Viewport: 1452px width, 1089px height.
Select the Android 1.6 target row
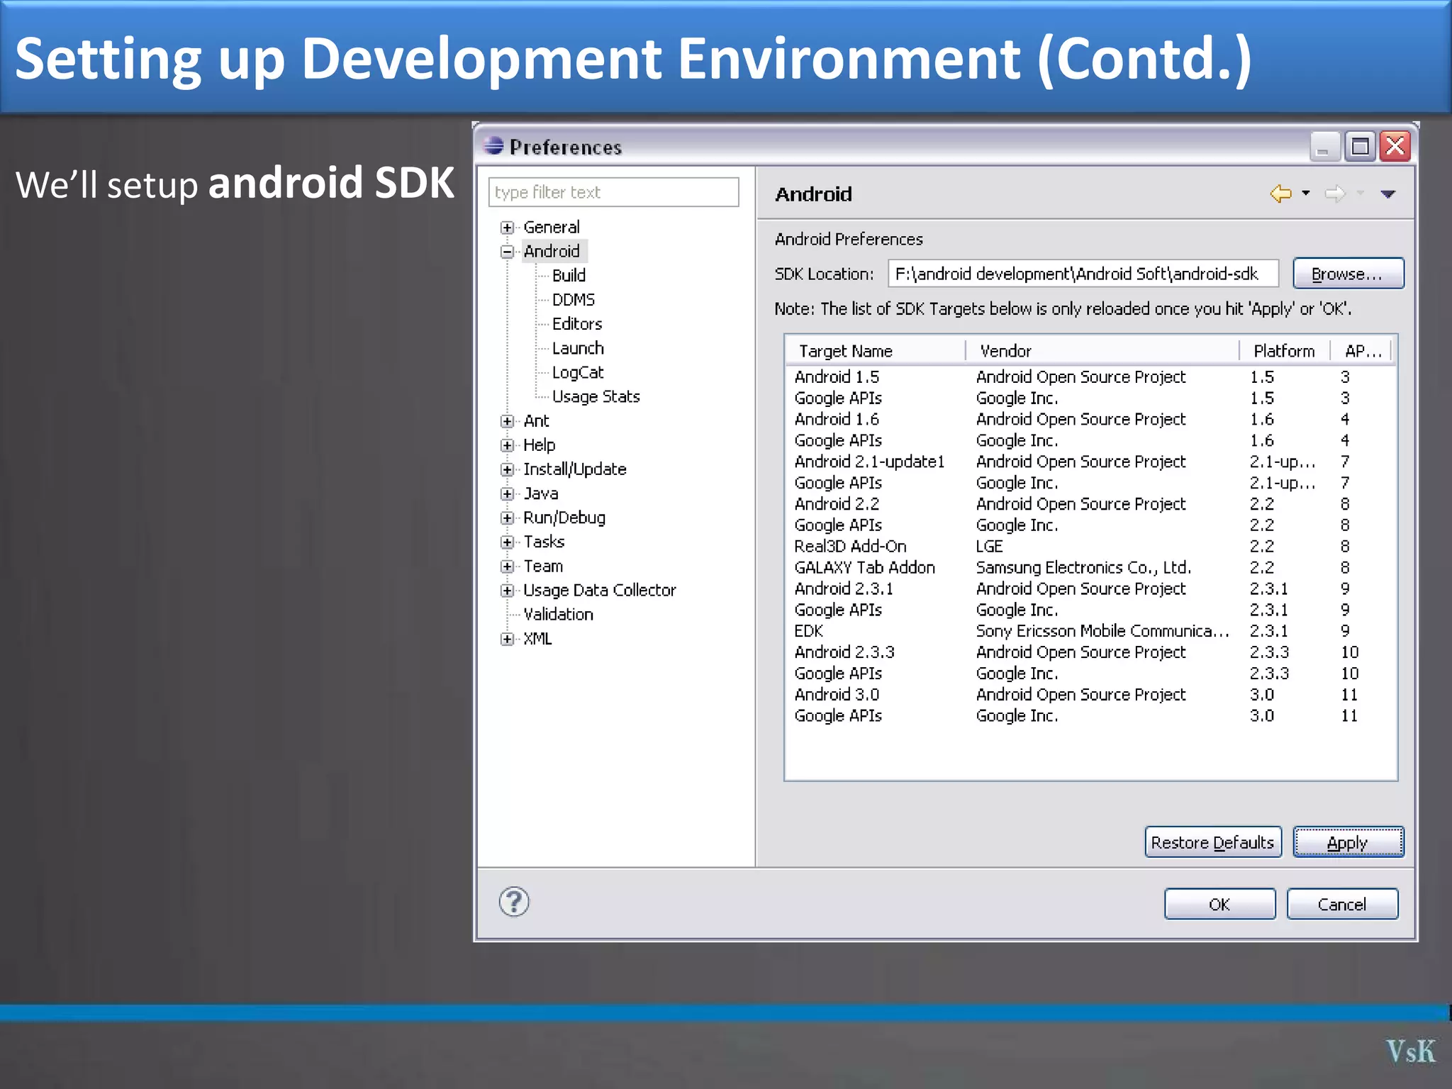pos(1090,419)
